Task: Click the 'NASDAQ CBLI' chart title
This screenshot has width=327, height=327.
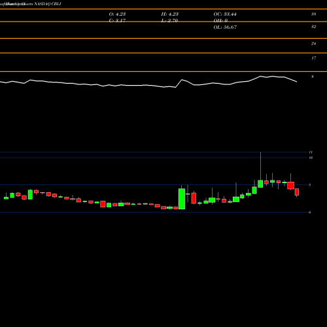Action: (x=48, y=4)
